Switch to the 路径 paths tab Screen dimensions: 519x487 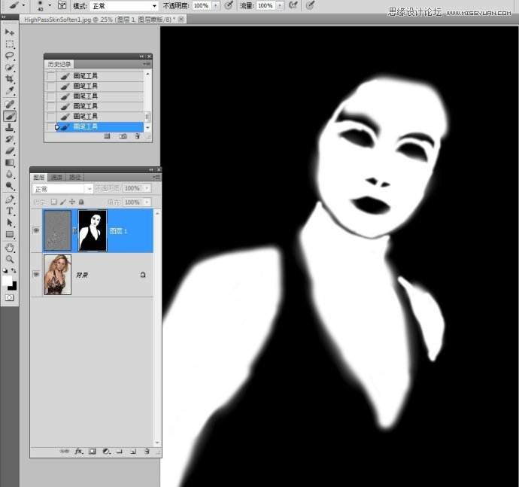74,177
